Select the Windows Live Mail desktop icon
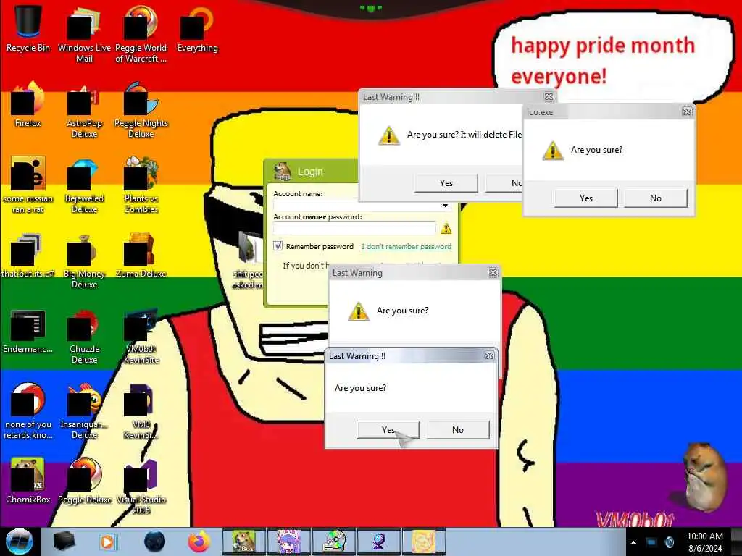Image resolution: width=742 pixels, height=556 pixels. tap(84, 33)
